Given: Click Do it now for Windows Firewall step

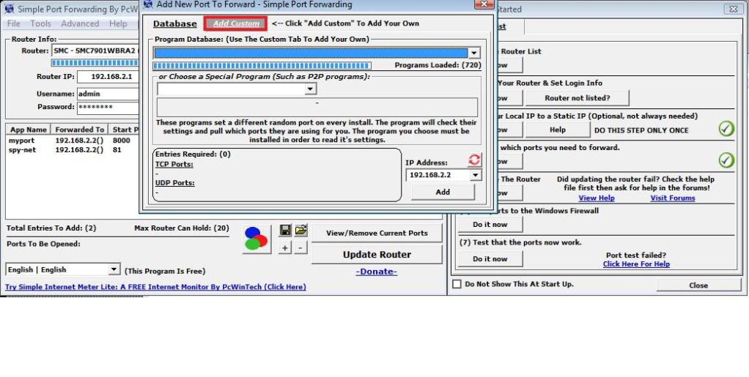Looking at the screenshot, I should 490,225.
